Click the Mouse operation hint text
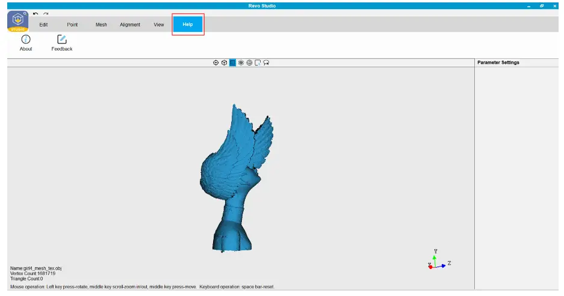 coord(142,286)
